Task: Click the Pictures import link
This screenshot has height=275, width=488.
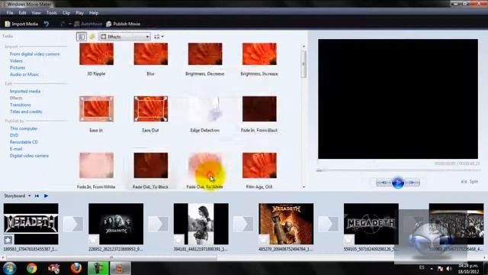Action: click(18, 68)
